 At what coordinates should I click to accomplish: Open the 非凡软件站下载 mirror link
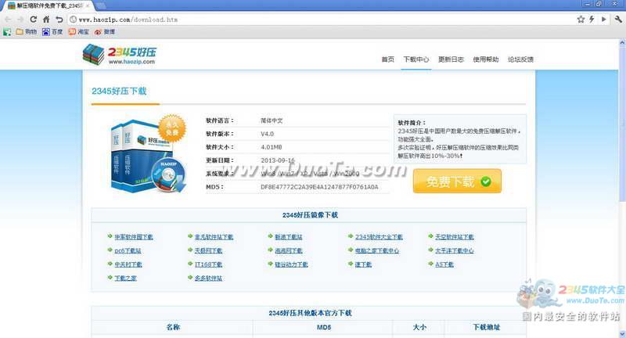(214, 237)
